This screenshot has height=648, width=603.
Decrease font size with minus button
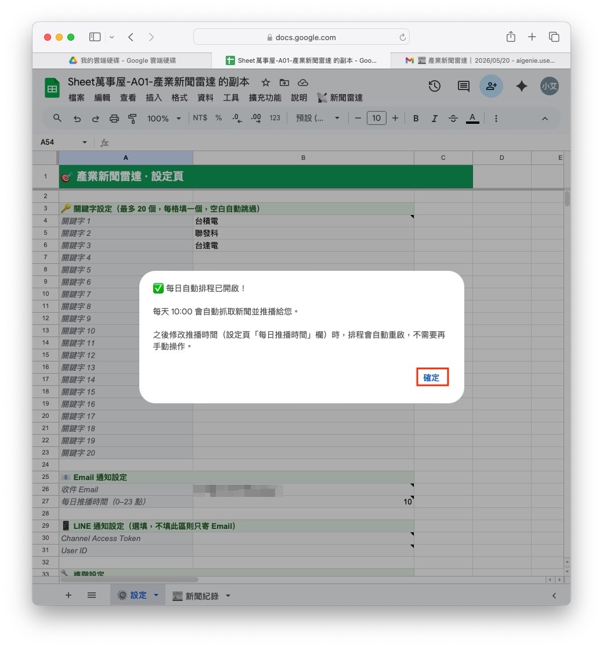click(x=358, y=118)
